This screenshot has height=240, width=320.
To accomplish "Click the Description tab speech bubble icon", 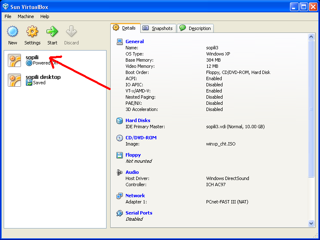I will pyautogui.click(x=183, y=28).
